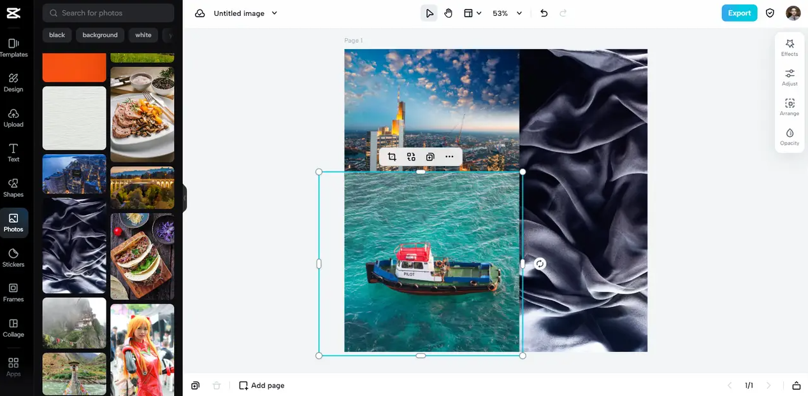Open the Text panel

(x=13, y=153)
